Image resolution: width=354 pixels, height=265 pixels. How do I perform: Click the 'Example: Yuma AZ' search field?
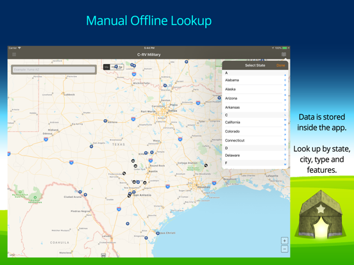[x=54, y=69]
